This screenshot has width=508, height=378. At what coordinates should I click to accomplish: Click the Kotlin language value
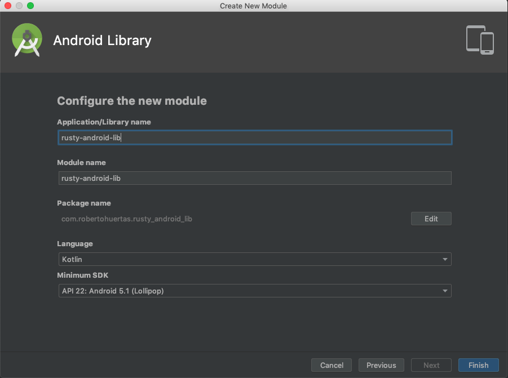click(73, 259)
